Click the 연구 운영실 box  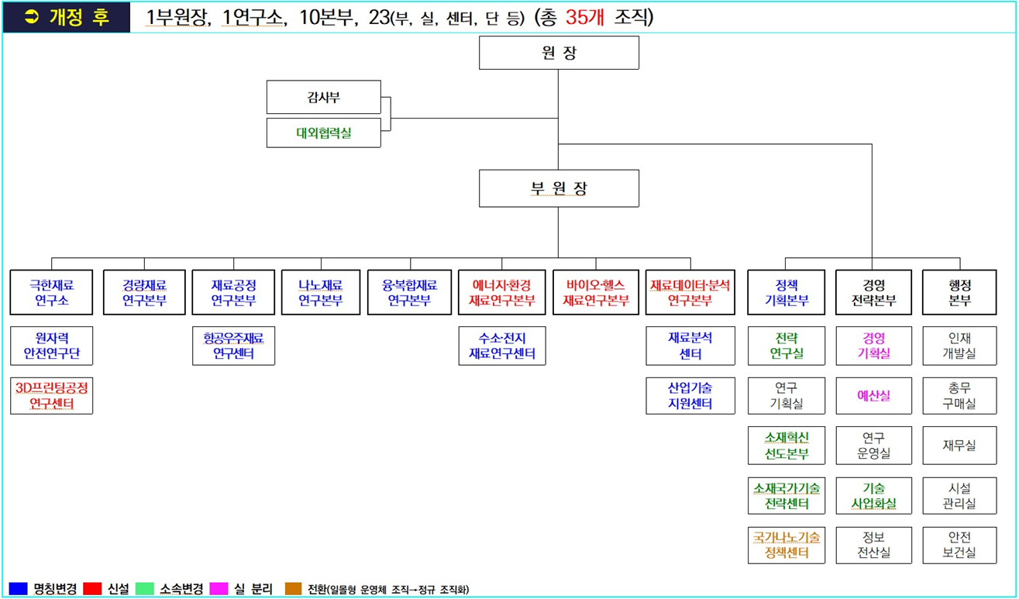pyautogui.click(x=873, y=445)
